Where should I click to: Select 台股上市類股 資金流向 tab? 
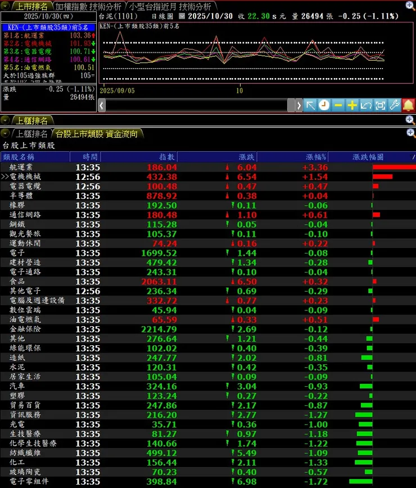[x=97, y=134]
